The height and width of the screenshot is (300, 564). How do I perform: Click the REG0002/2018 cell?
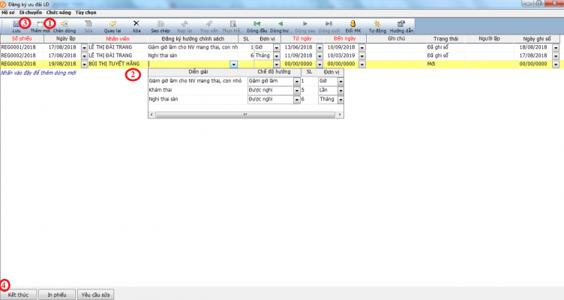tap(22, 55)
